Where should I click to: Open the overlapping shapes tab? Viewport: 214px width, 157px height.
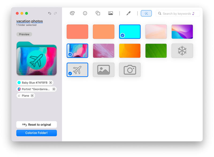[x=98, y=13]
